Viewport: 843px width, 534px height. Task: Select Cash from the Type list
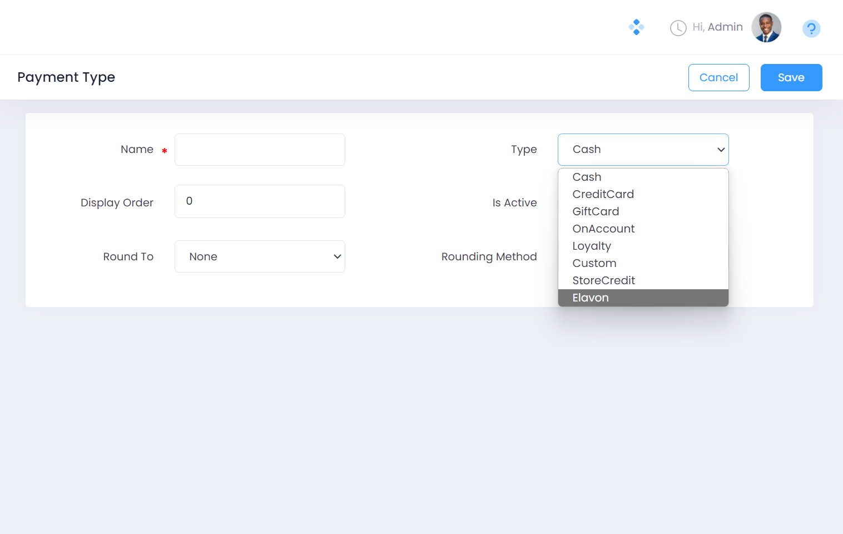[x=587, y=177]
